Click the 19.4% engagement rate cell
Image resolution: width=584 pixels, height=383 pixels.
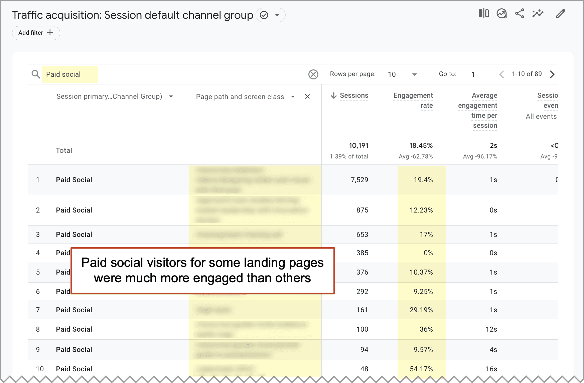tap(423, 180)
